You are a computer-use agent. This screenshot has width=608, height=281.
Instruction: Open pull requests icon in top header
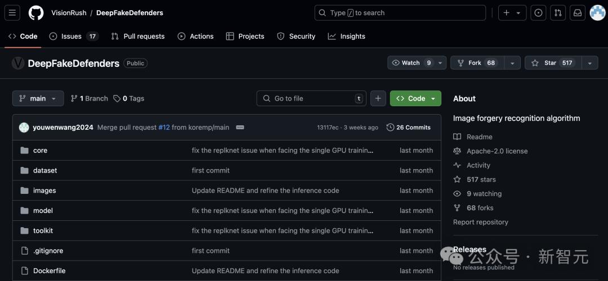tap(558, 12)
